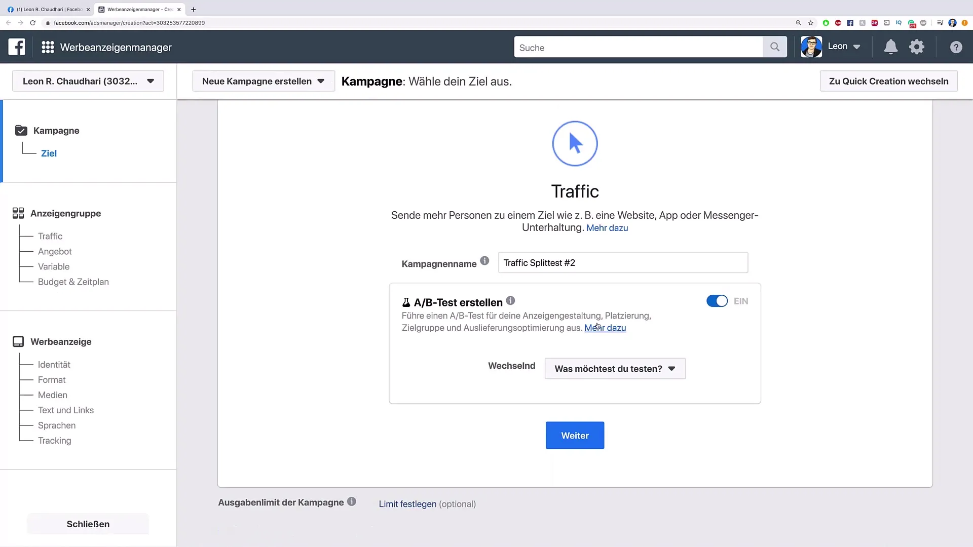This screenshot has width=973, height=547.
Task: Click the Werbeanzeigenmanager header title
Action: [x=116, y=47]
